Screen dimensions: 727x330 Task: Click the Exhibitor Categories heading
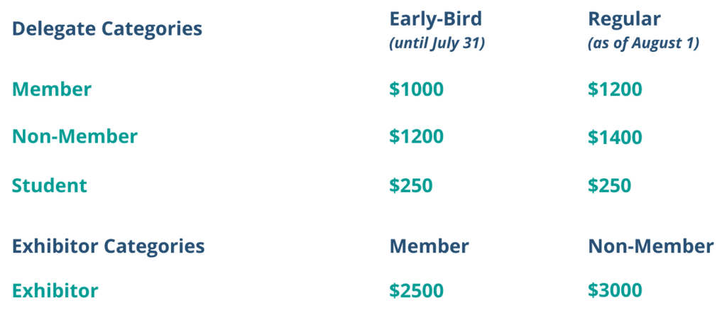click(109, 246)
